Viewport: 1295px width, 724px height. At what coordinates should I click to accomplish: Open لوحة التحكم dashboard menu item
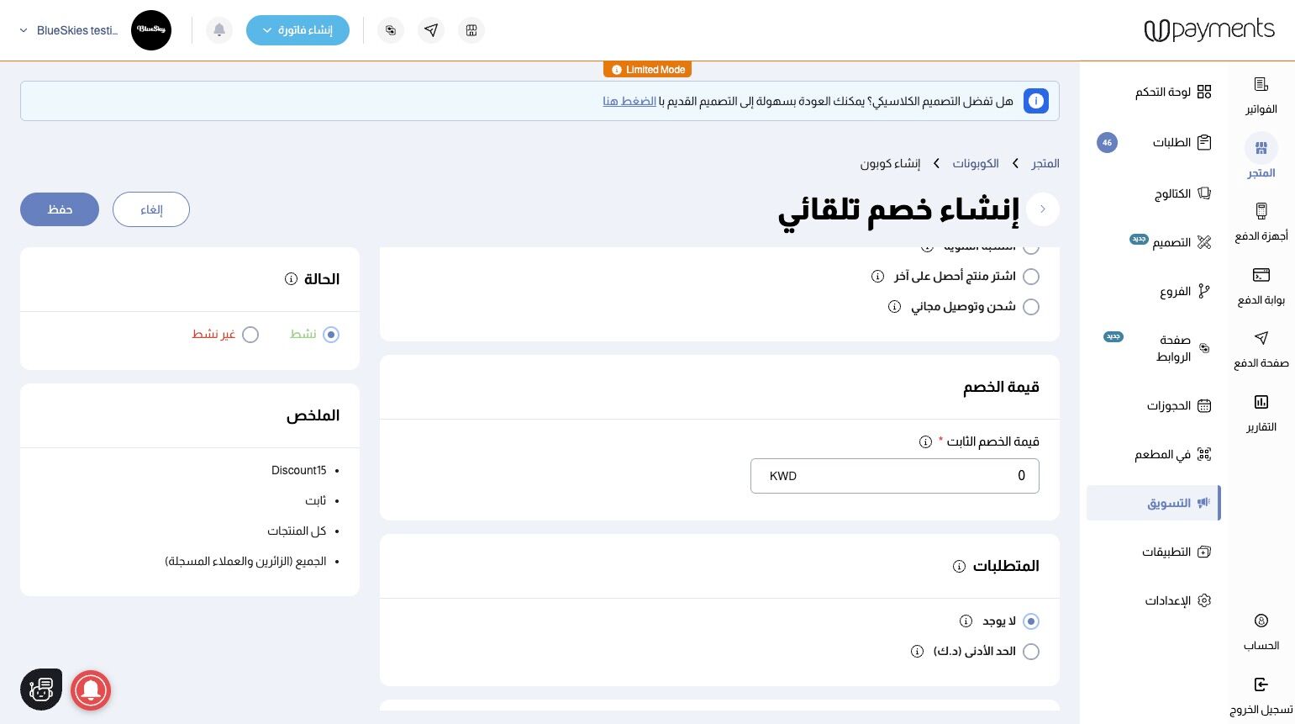[x=1172, y=92]
